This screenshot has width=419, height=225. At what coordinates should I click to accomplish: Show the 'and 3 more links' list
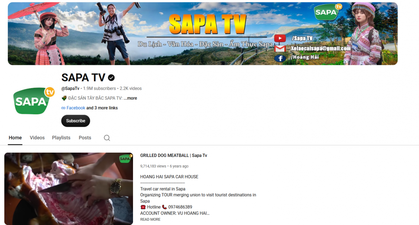click(x=102, y=108)
